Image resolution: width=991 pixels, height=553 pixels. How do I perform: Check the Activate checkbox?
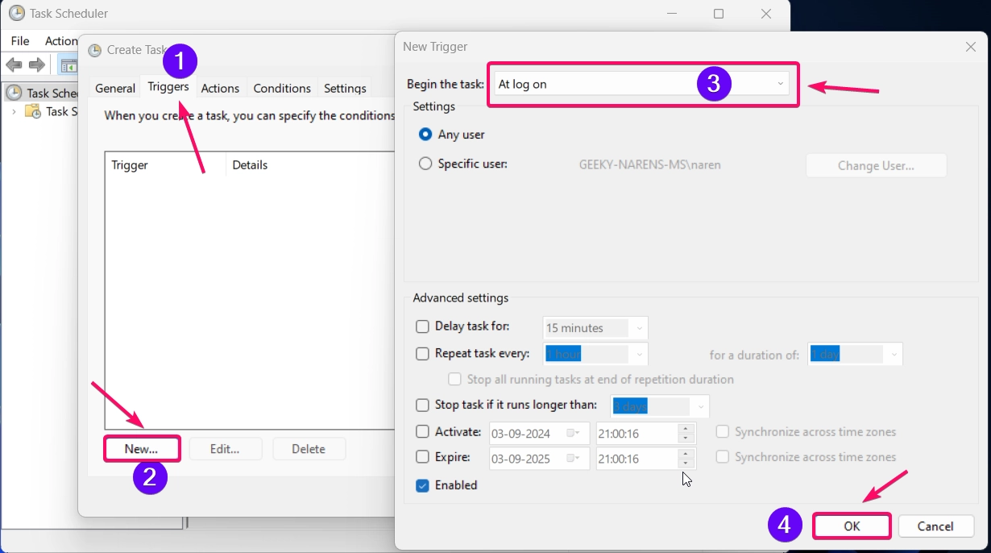click(x=422, y=432)
